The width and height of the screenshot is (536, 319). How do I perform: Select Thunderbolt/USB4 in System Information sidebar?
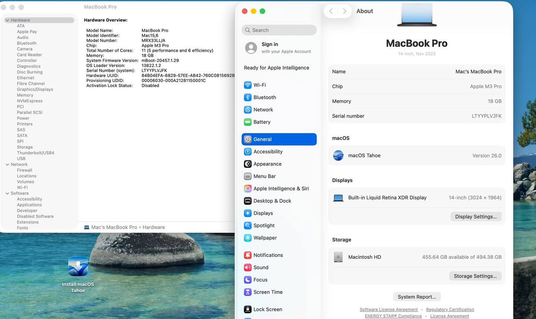pyautogui.click(x=35, y=153)
